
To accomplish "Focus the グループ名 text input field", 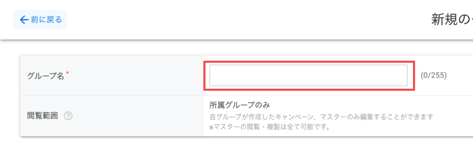I will click(308, 75).
